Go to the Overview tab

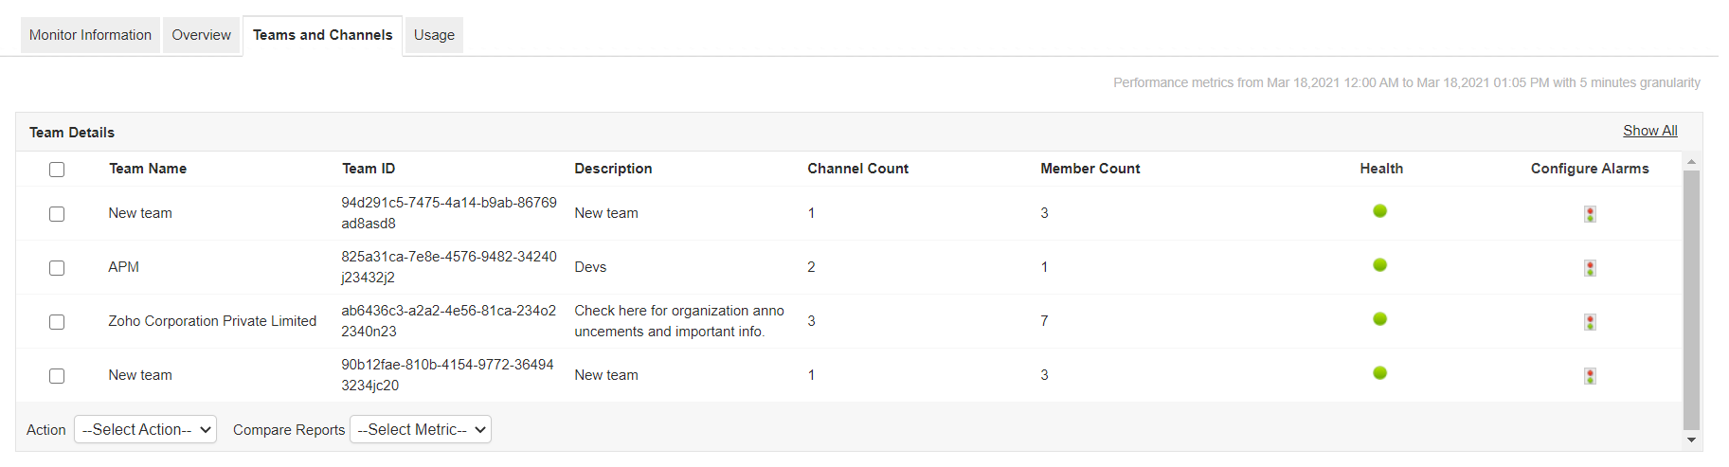tap(201, 35)
